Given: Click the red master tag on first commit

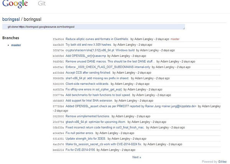Looking at the screenshot, I should 175,39.
